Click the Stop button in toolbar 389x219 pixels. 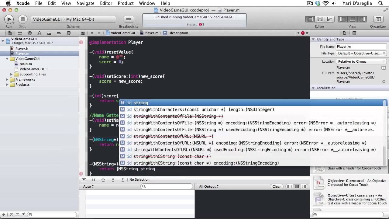pyautogui.click(x=22, y=19)
